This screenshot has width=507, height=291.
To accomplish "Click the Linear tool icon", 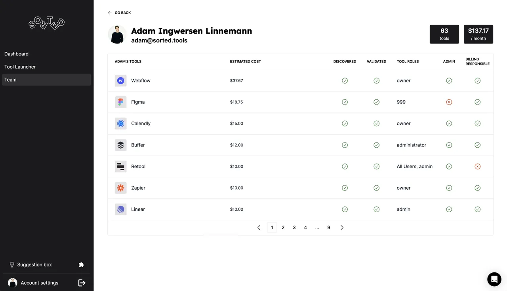I will pyautogui.click(x=121, y=209).
